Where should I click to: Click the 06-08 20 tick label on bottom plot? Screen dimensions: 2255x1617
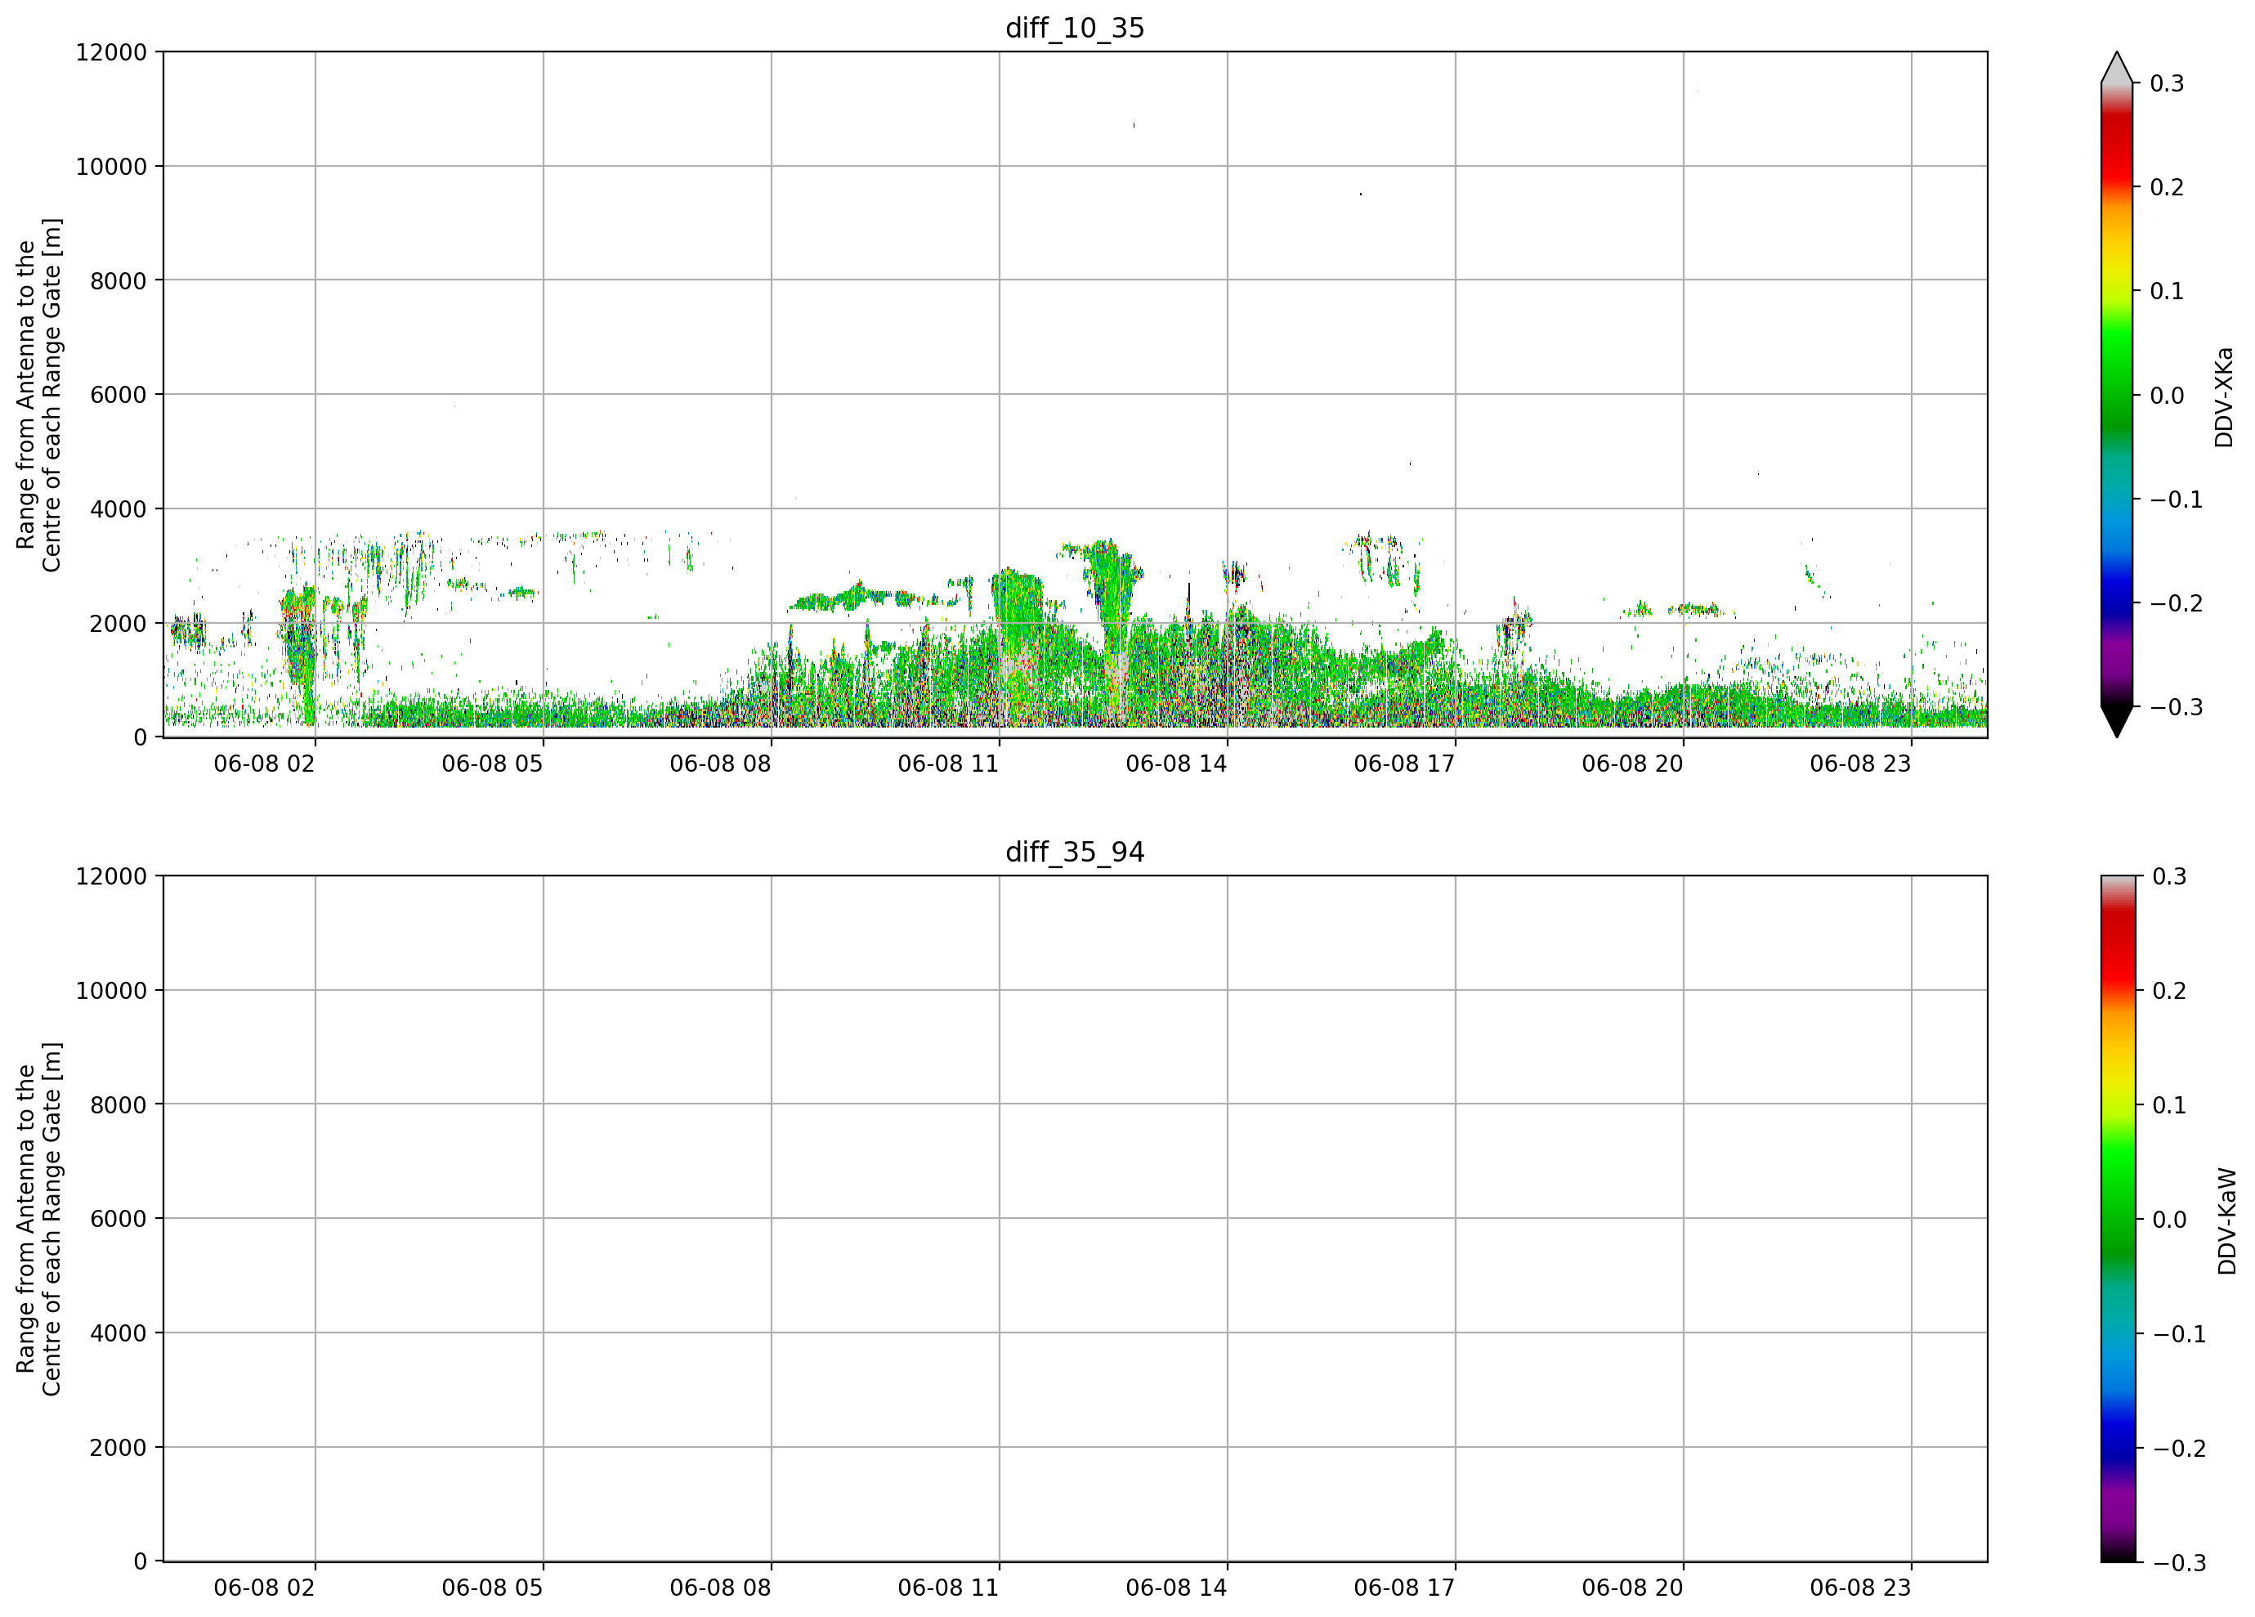tap(1632, 1588)
